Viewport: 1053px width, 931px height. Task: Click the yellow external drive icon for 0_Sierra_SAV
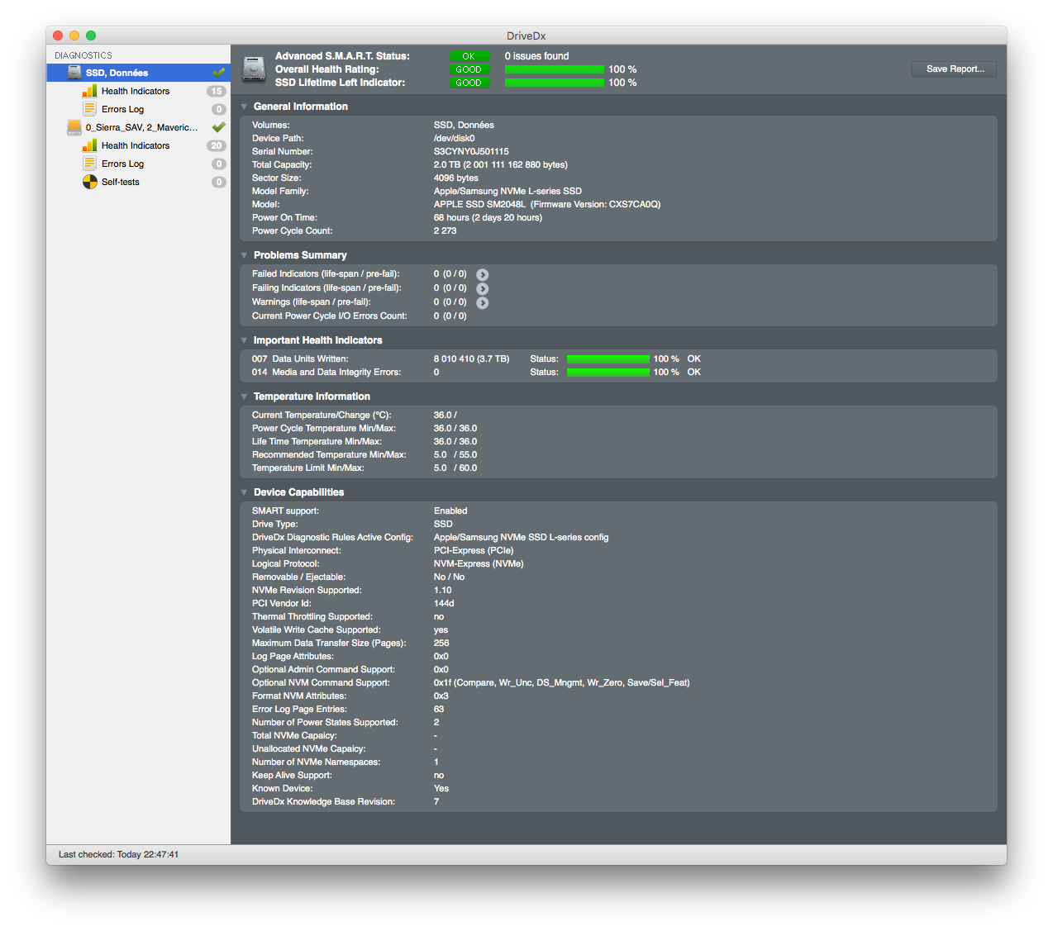click(74, 127)
